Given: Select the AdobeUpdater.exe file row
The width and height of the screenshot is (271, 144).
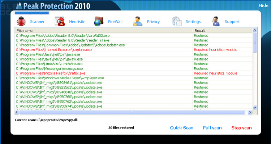Looking at the screenshot, I should [133, 45].
